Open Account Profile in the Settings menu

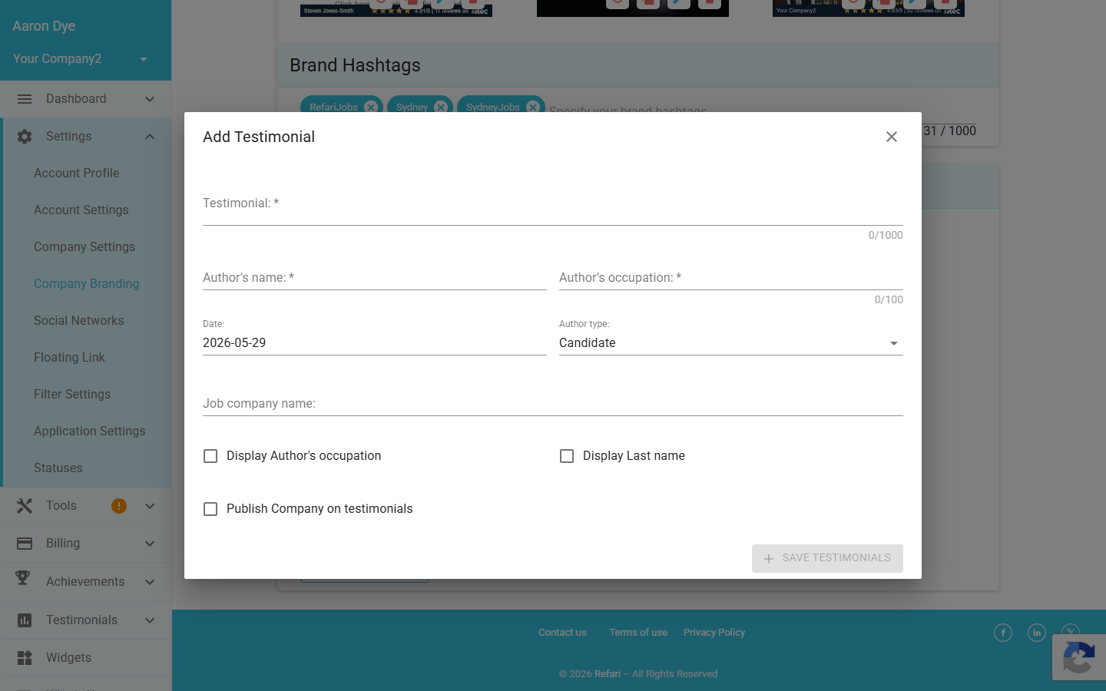[x=77, y=174]
